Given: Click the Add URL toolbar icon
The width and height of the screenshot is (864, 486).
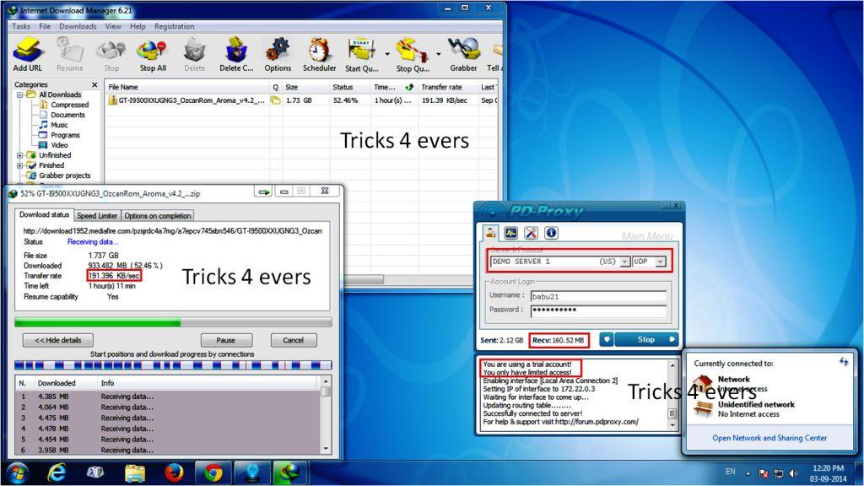Looking at the screenshot, I should coord(28,54).
